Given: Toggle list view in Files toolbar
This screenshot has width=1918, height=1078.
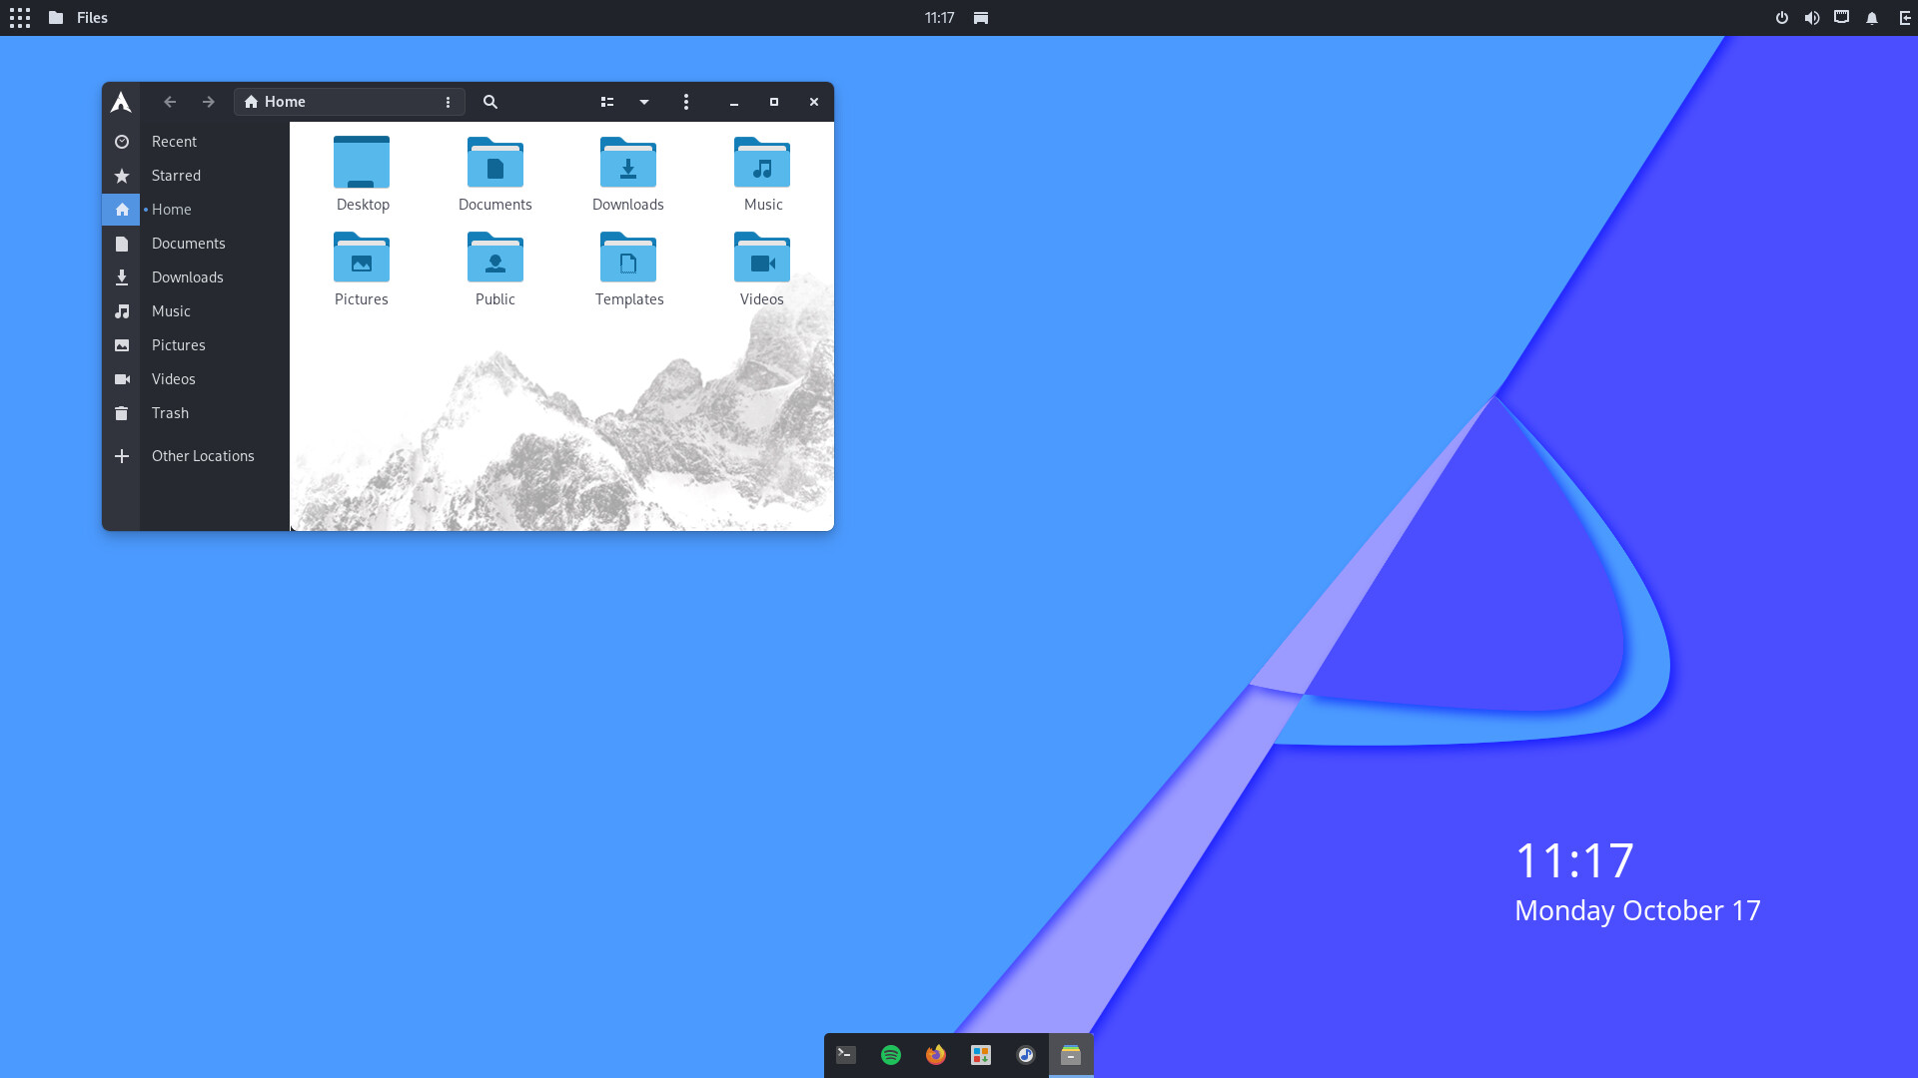Looking at the screenshot, I should pyautogui.click(x=607, y=102).
